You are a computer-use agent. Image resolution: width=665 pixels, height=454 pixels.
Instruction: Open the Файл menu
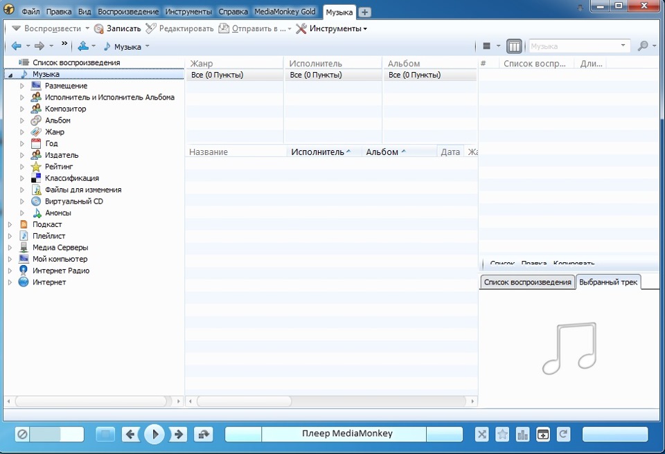coord(30,12)
